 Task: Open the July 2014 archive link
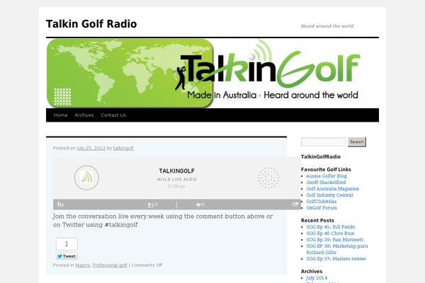point(317,278)
